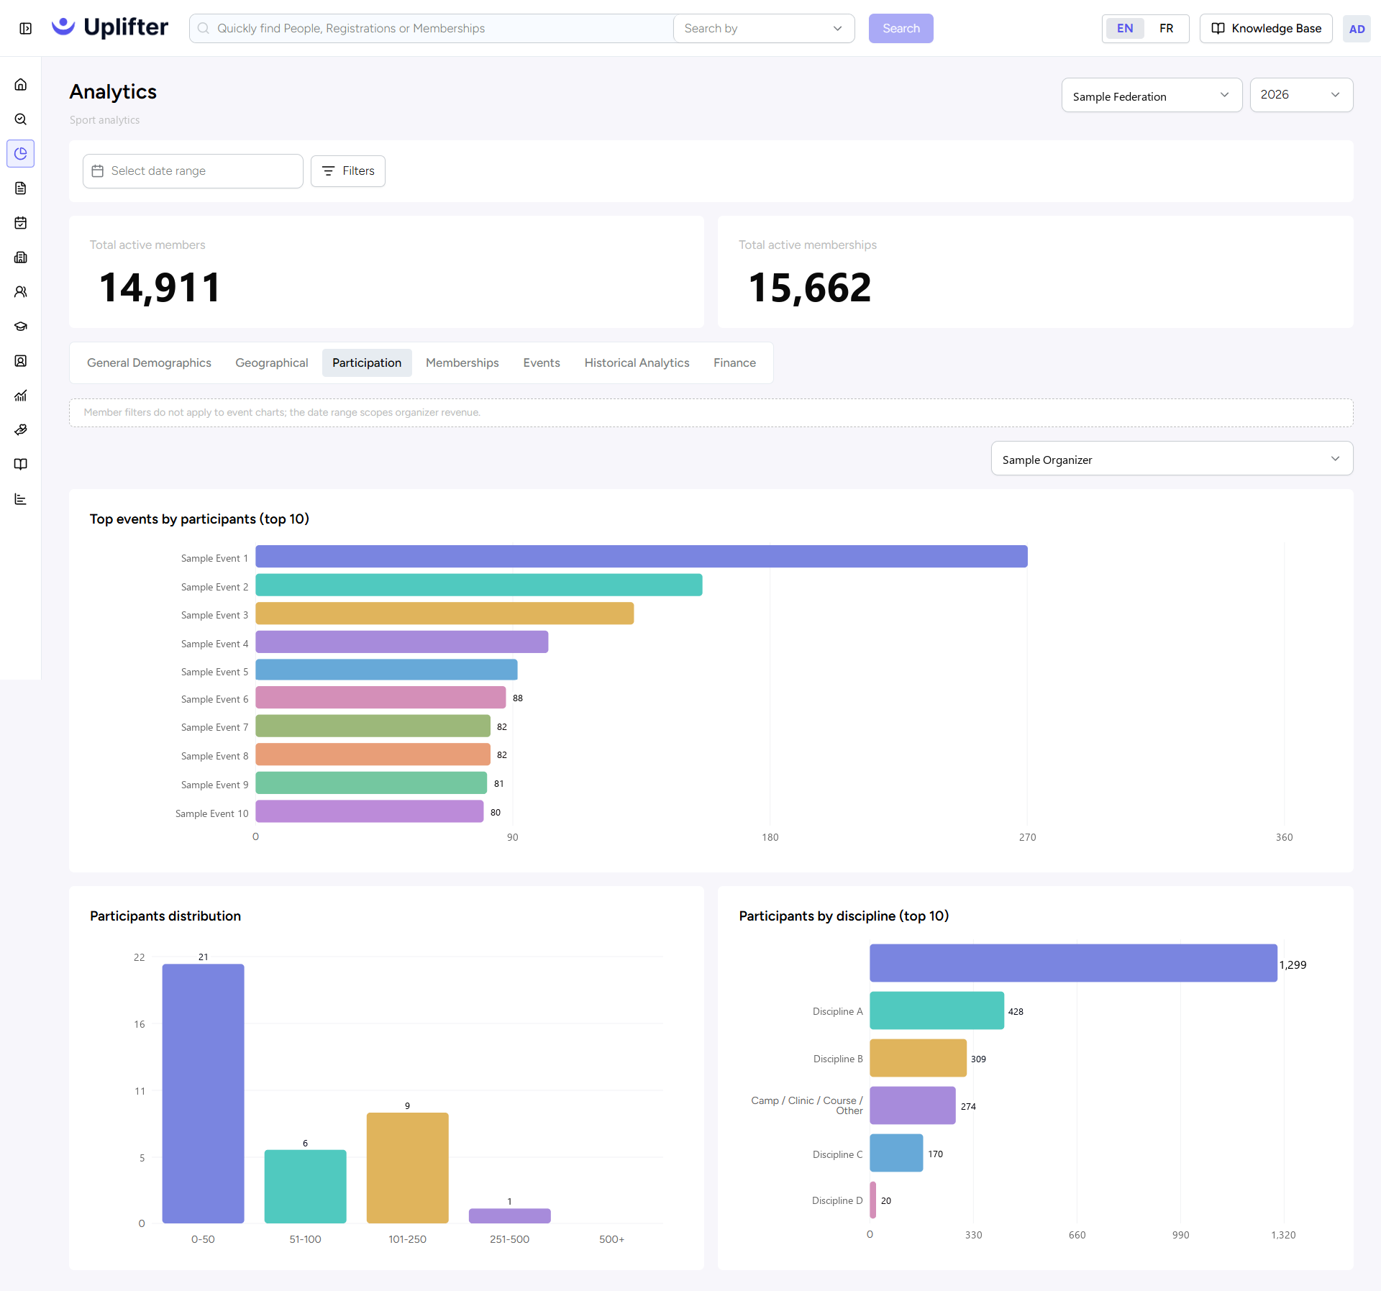Switch to the Memberships tab

click(x=462, y=363)
